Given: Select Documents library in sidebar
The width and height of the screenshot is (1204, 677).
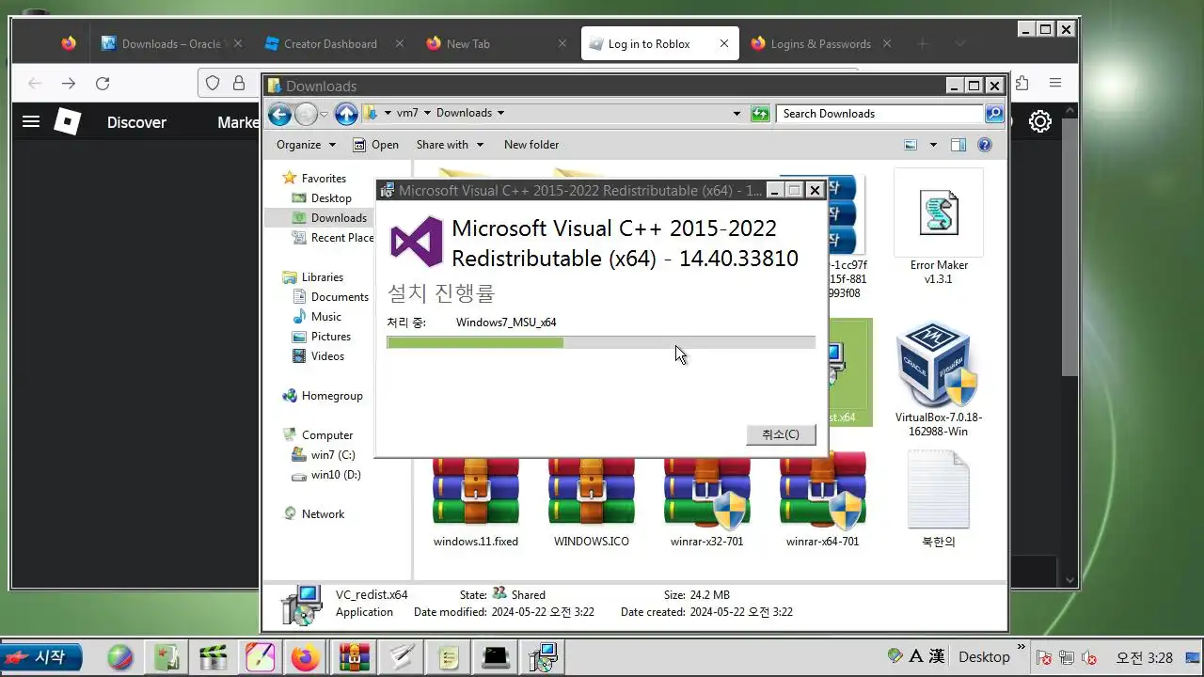Looking at the screenshot, I should 330,296.
